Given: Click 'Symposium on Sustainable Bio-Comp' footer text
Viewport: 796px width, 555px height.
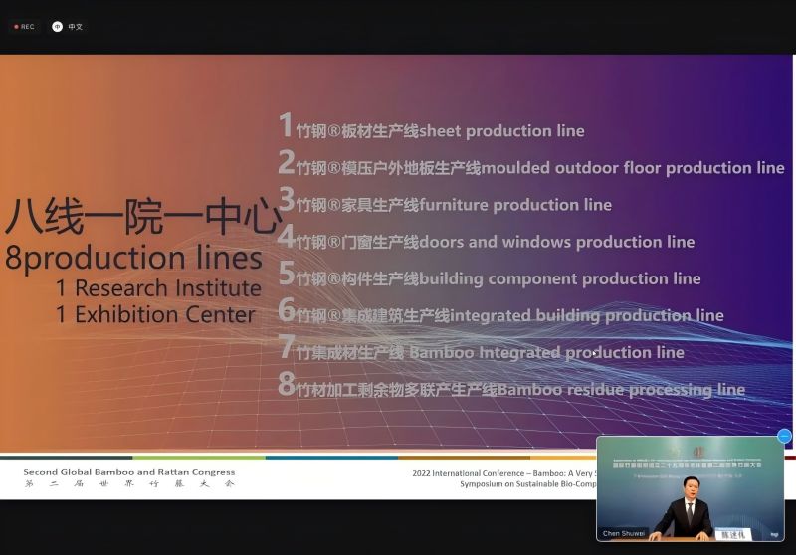Looking at the screenshot, I should (x=528, y=484).
